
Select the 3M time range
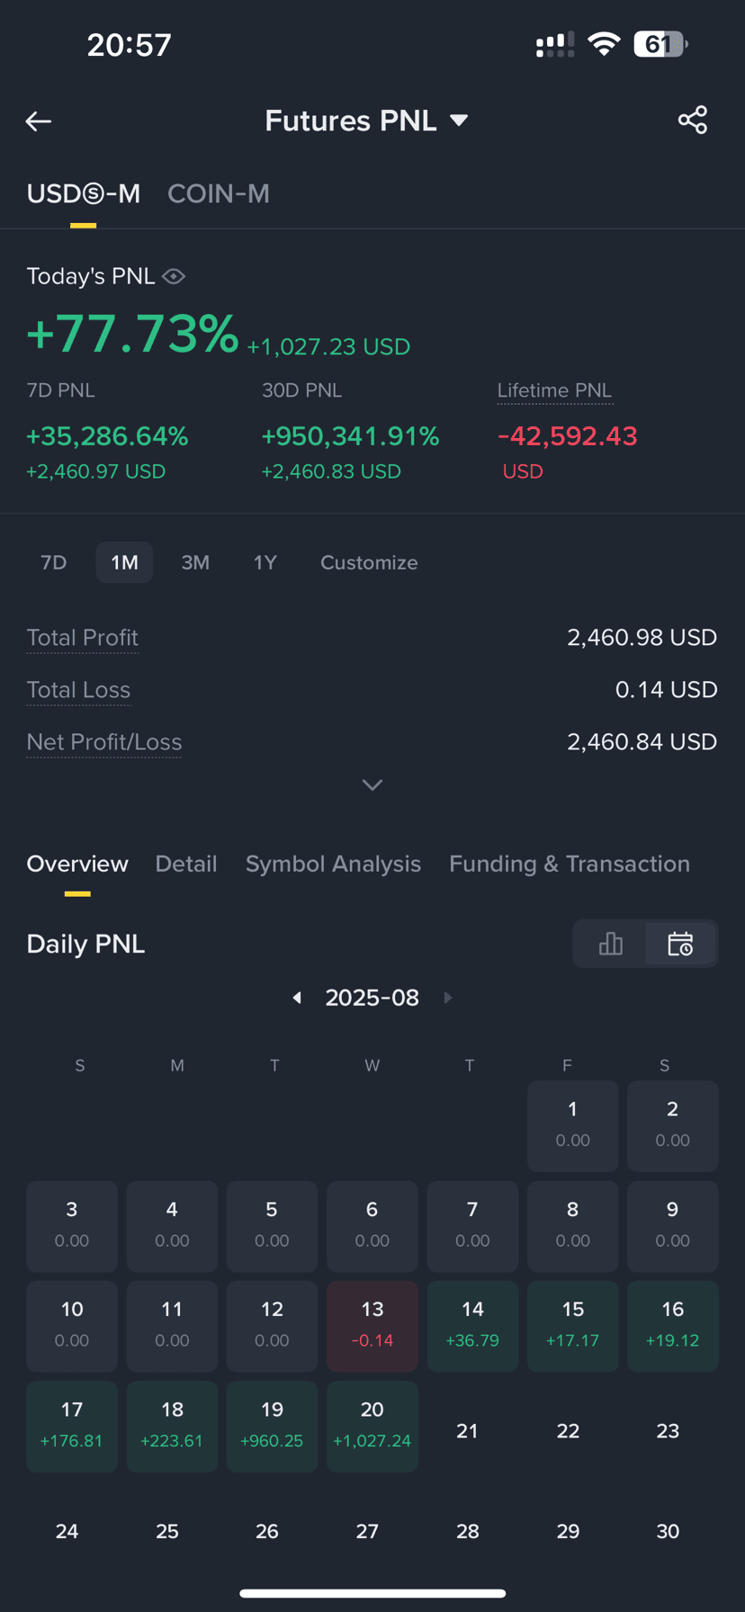pos(195,562)
